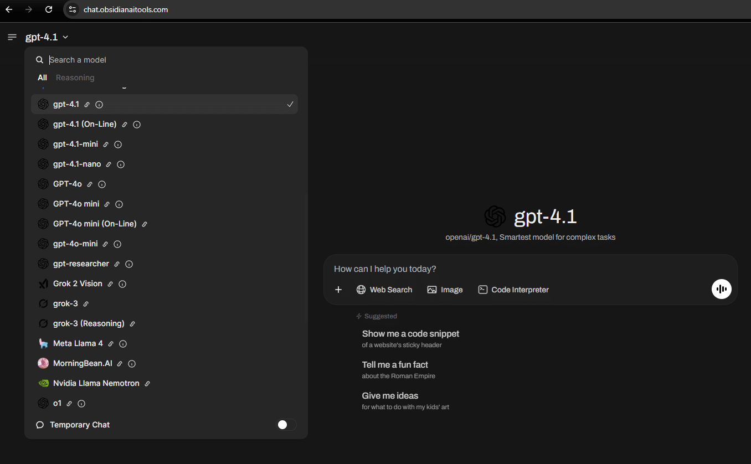
Task: Click link icon beside gpt-4.1 (On-Line)
Action: coord(125,125)
